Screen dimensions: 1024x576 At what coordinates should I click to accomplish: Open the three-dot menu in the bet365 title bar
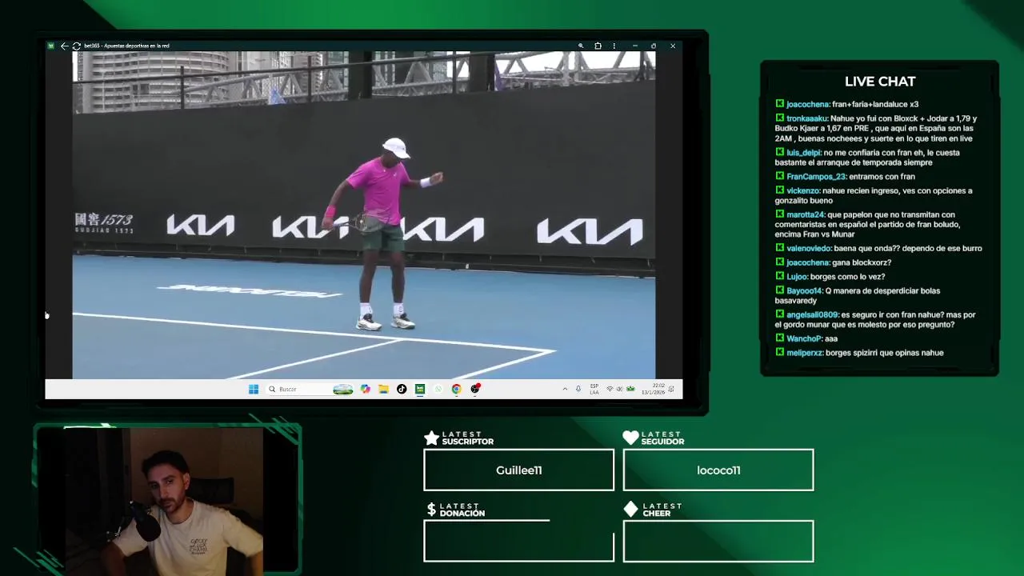click(615, 46)
